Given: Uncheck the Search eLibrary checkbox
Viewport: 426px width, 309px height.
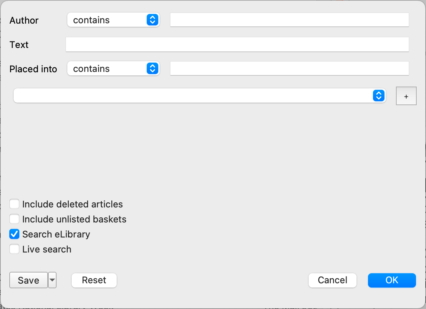Looking at the screenshot, I should tap(14, 234).
